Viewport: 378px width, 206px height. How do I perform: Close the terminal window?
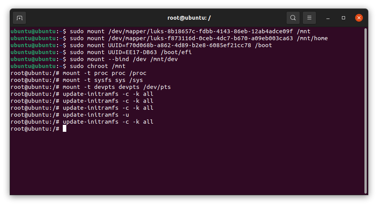pos(359,18)
